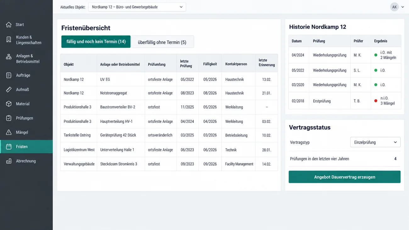The image size is (409, 230).
Task: Sort by Kontaktperson column header
Action: tap(236, 64)
